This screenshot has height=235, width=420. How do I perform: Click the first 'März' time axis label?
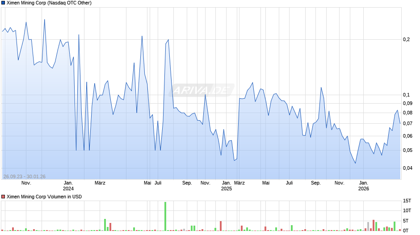[x=100, y=183]
